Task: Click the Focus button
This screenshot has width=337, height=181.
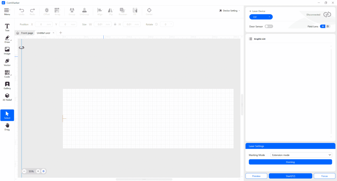Action: (x=324, y=176)
